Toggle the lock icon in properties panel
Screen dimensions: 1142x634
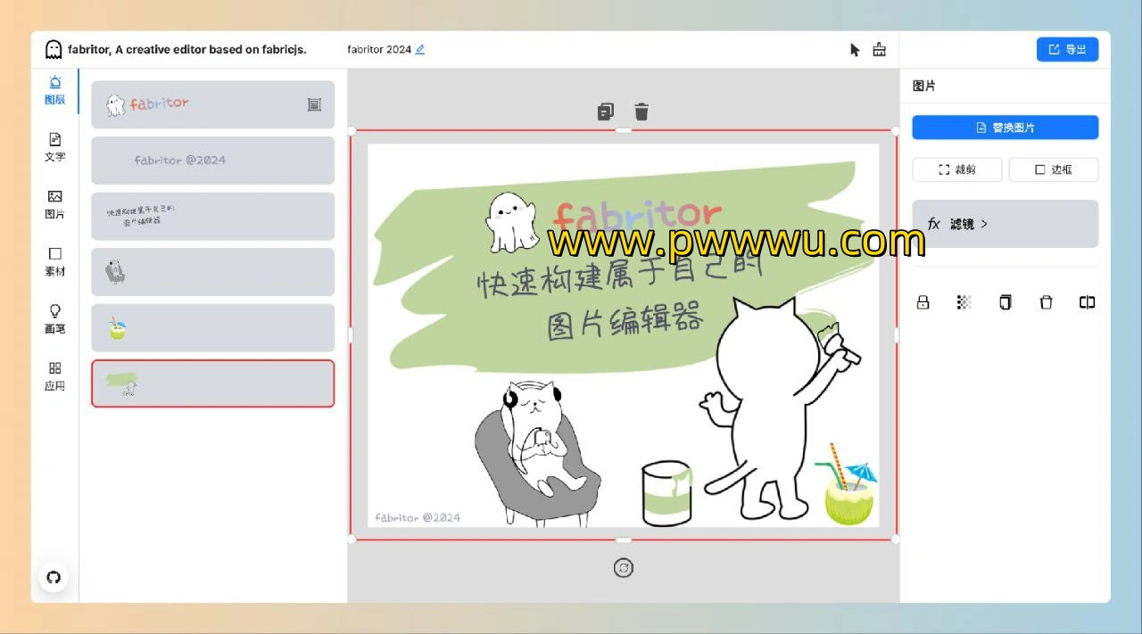pyautogui.click(x=923, y=302)
